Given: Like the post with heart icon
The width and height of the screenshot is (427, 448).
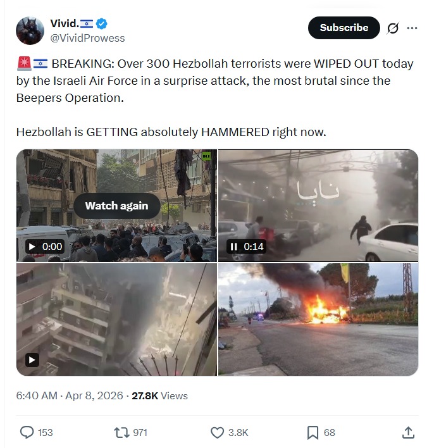Looking at the screenshot, I should (x=217, y=433).
